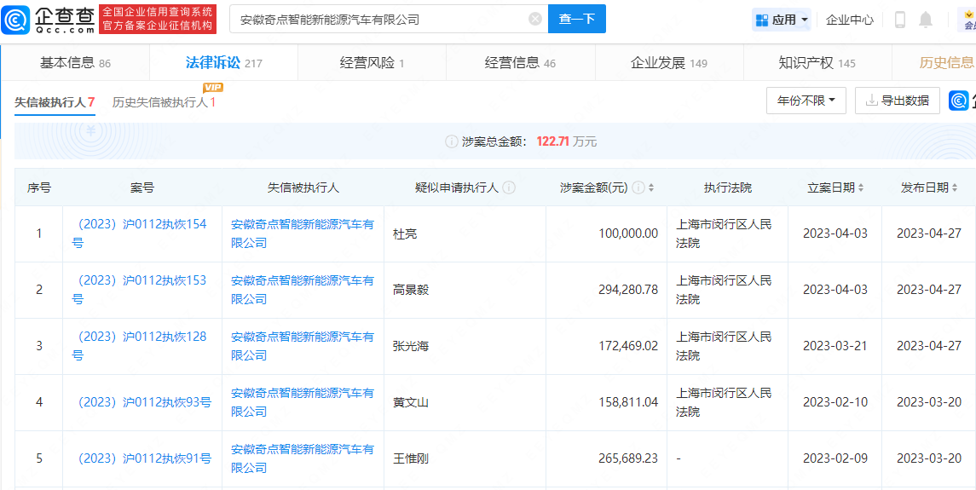Click filing date 2023-02-09
The height and width of the screenshot is (490, 976).
coord(835,458)
